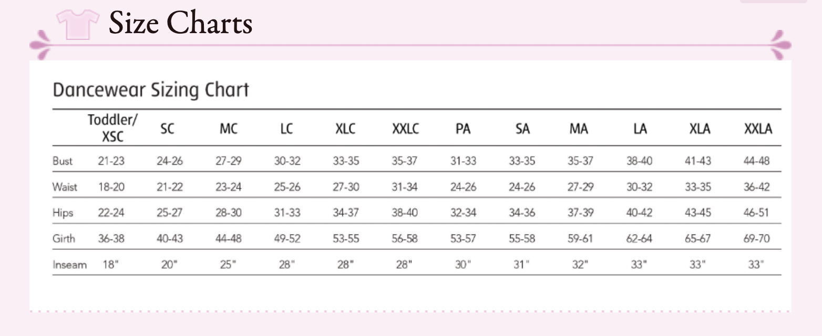Click the XXLC column header
This screenshot has width=822, height=336.
405,129
